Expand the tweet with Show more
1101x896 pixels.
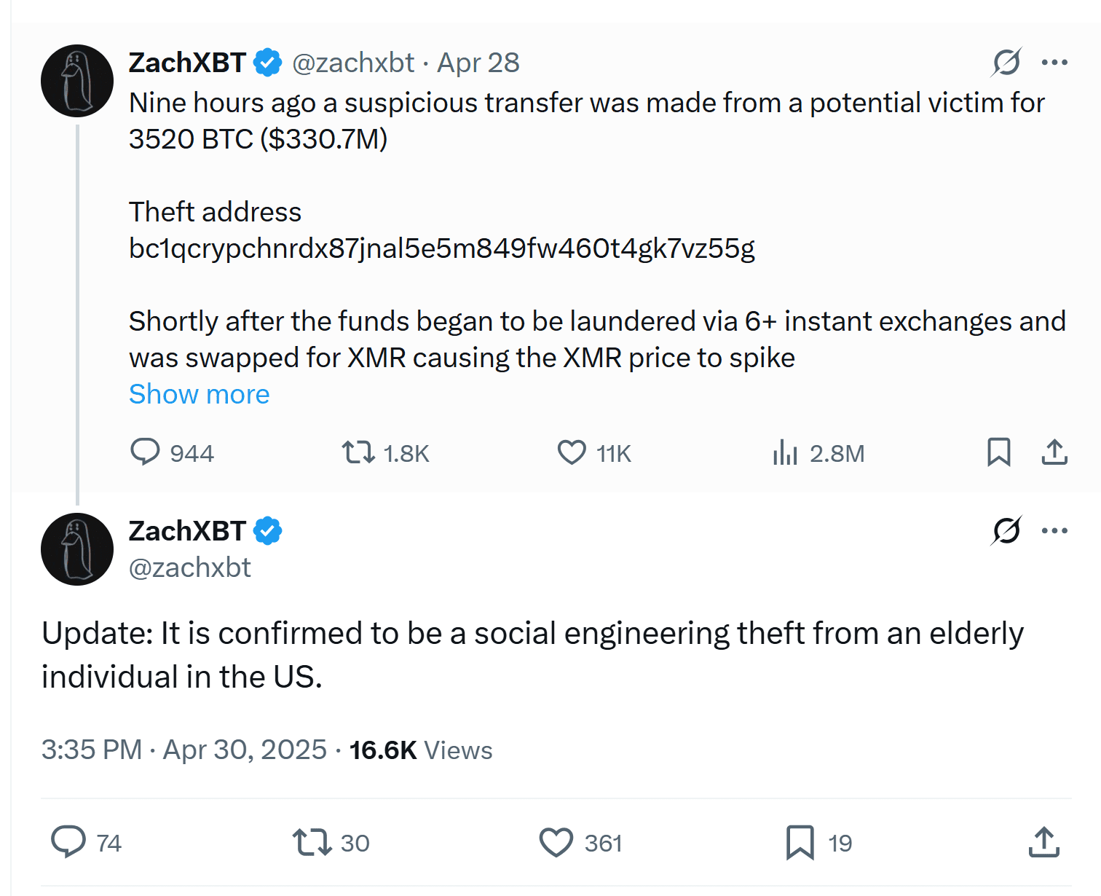click(x=199, y=393)
